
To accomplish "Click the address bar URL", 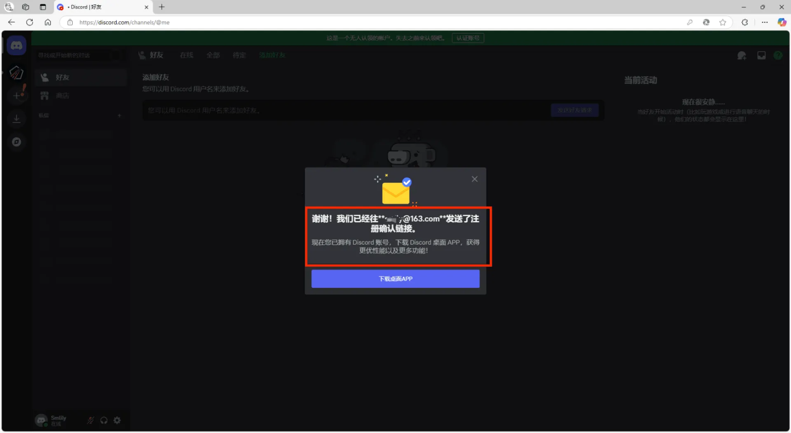I will pos(124,22).
